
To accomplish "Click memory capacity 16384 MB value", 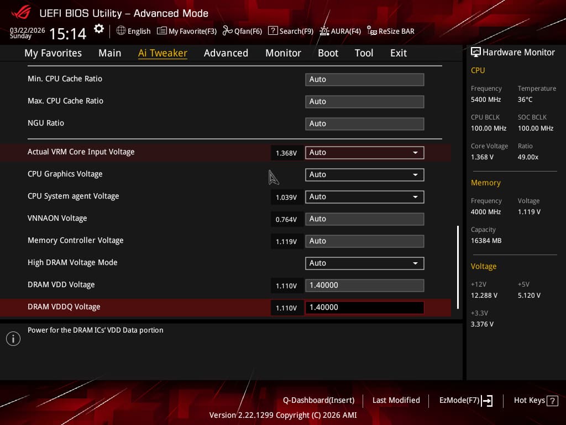I will (x=486, y=241).
